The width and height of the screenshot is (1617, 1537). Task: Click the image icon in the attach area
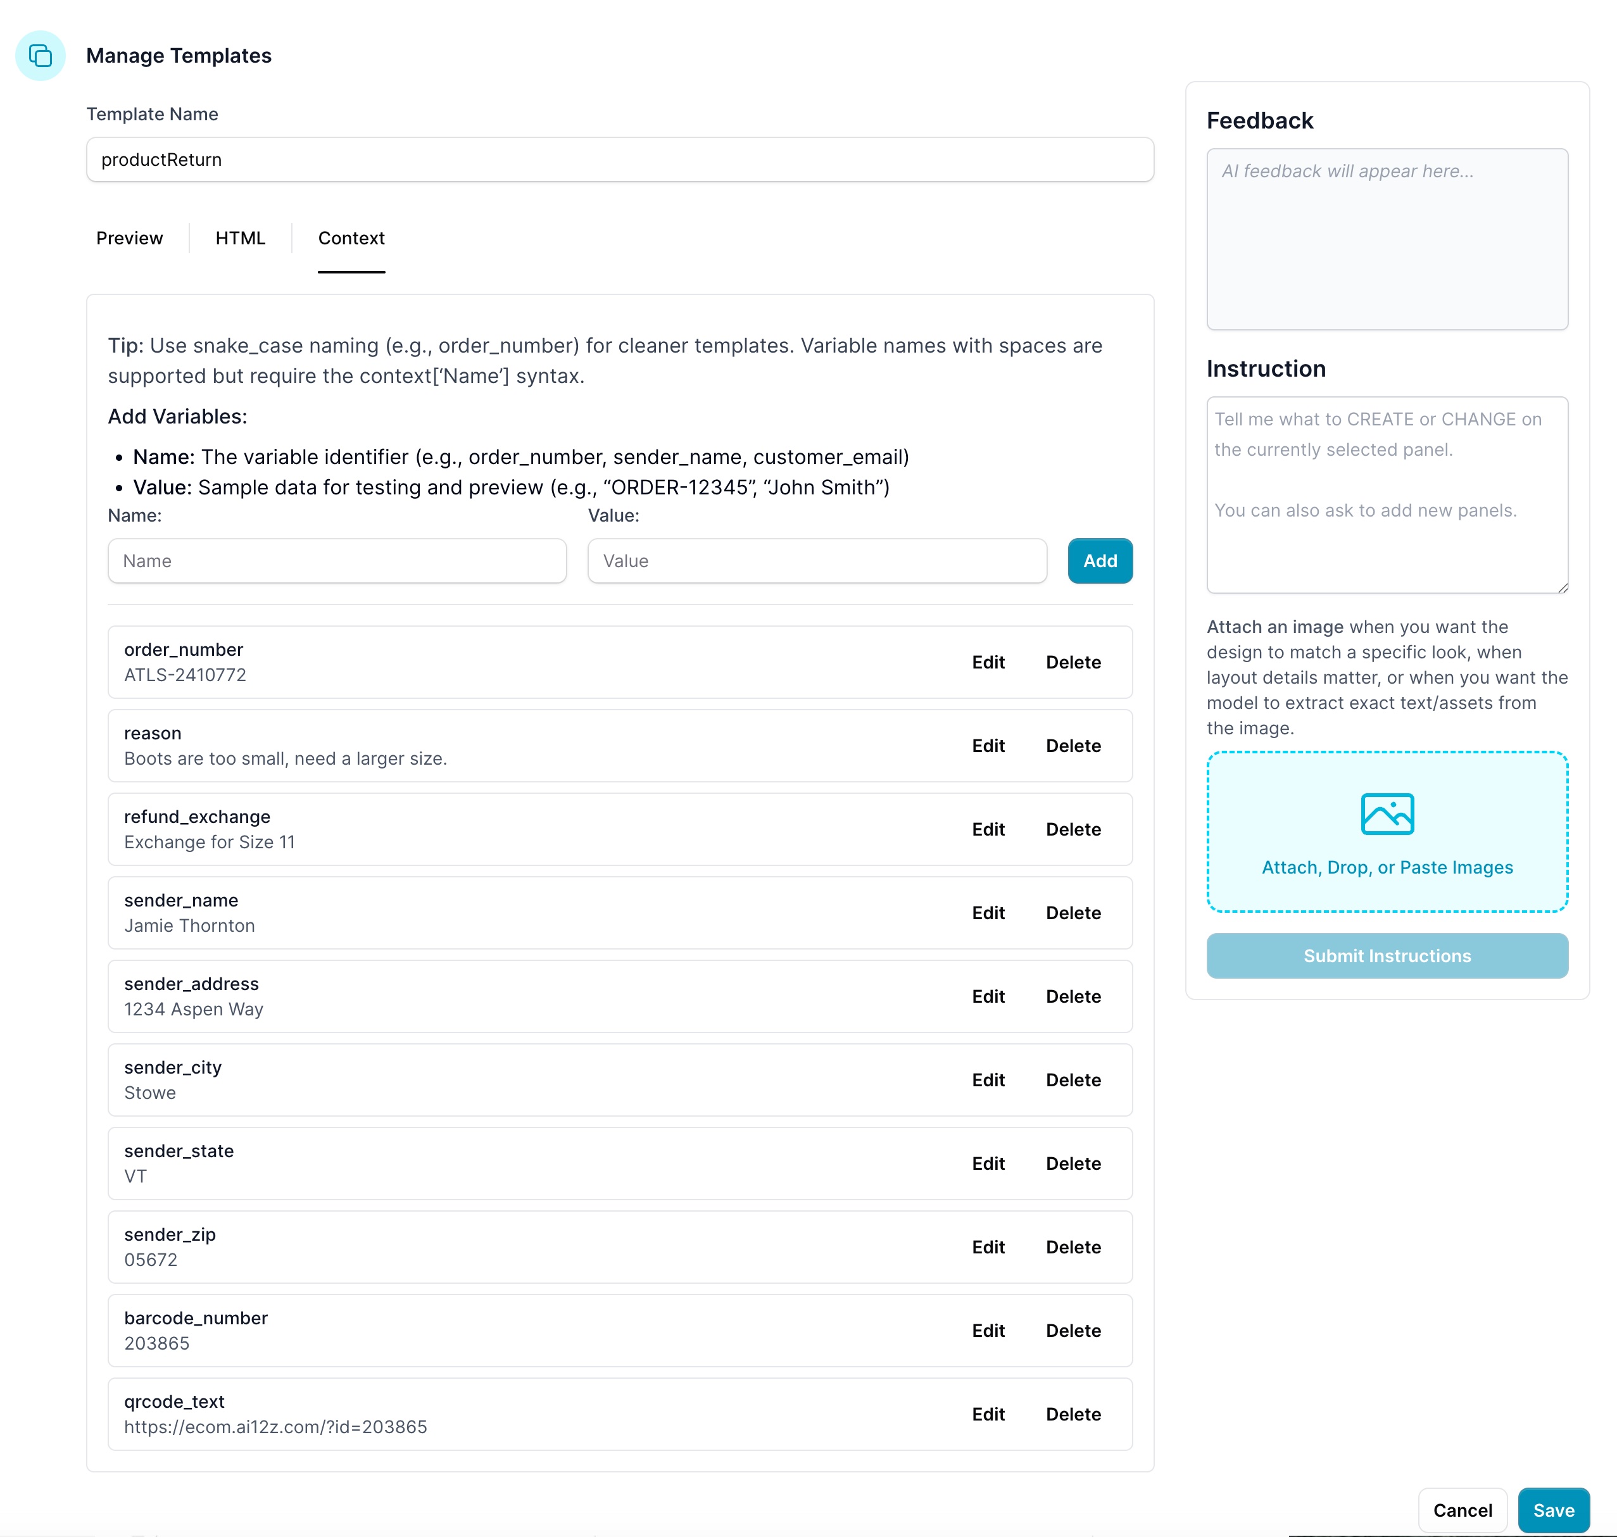click(x=1387, y=813)
